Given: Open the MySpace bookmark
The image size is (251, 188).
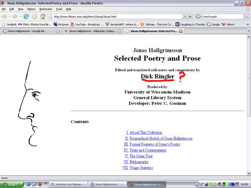Looking at the screenshot, I should coord(61,24).
